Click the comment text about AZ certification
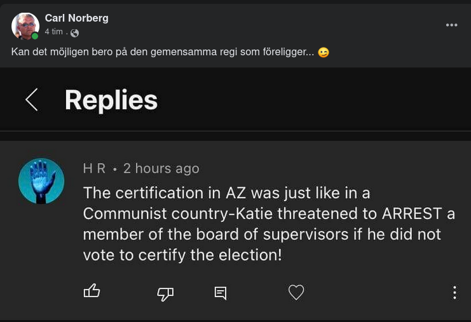 (267, 224)
